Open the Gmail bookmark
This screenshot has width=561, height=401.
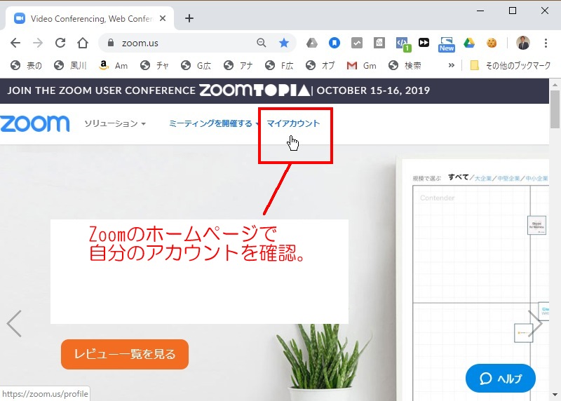point(361,65)
